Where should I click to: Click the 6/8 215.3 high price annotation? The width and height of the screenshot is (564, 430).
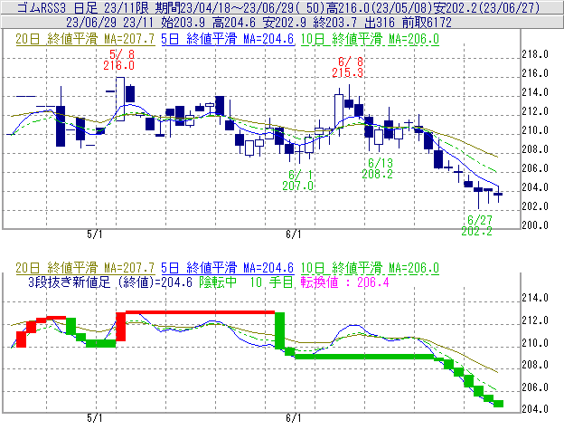[347, 67]
